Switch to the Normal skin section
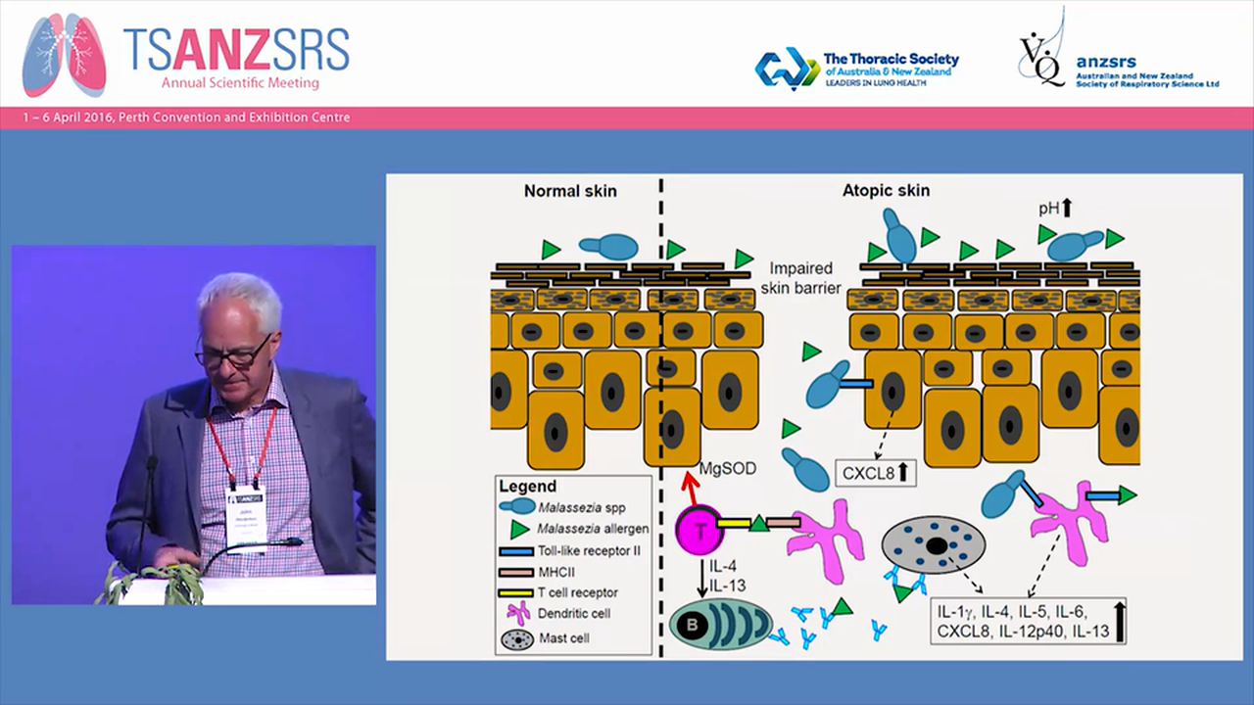This screenshot has height=705, width=1254. [x=570, y=191]
